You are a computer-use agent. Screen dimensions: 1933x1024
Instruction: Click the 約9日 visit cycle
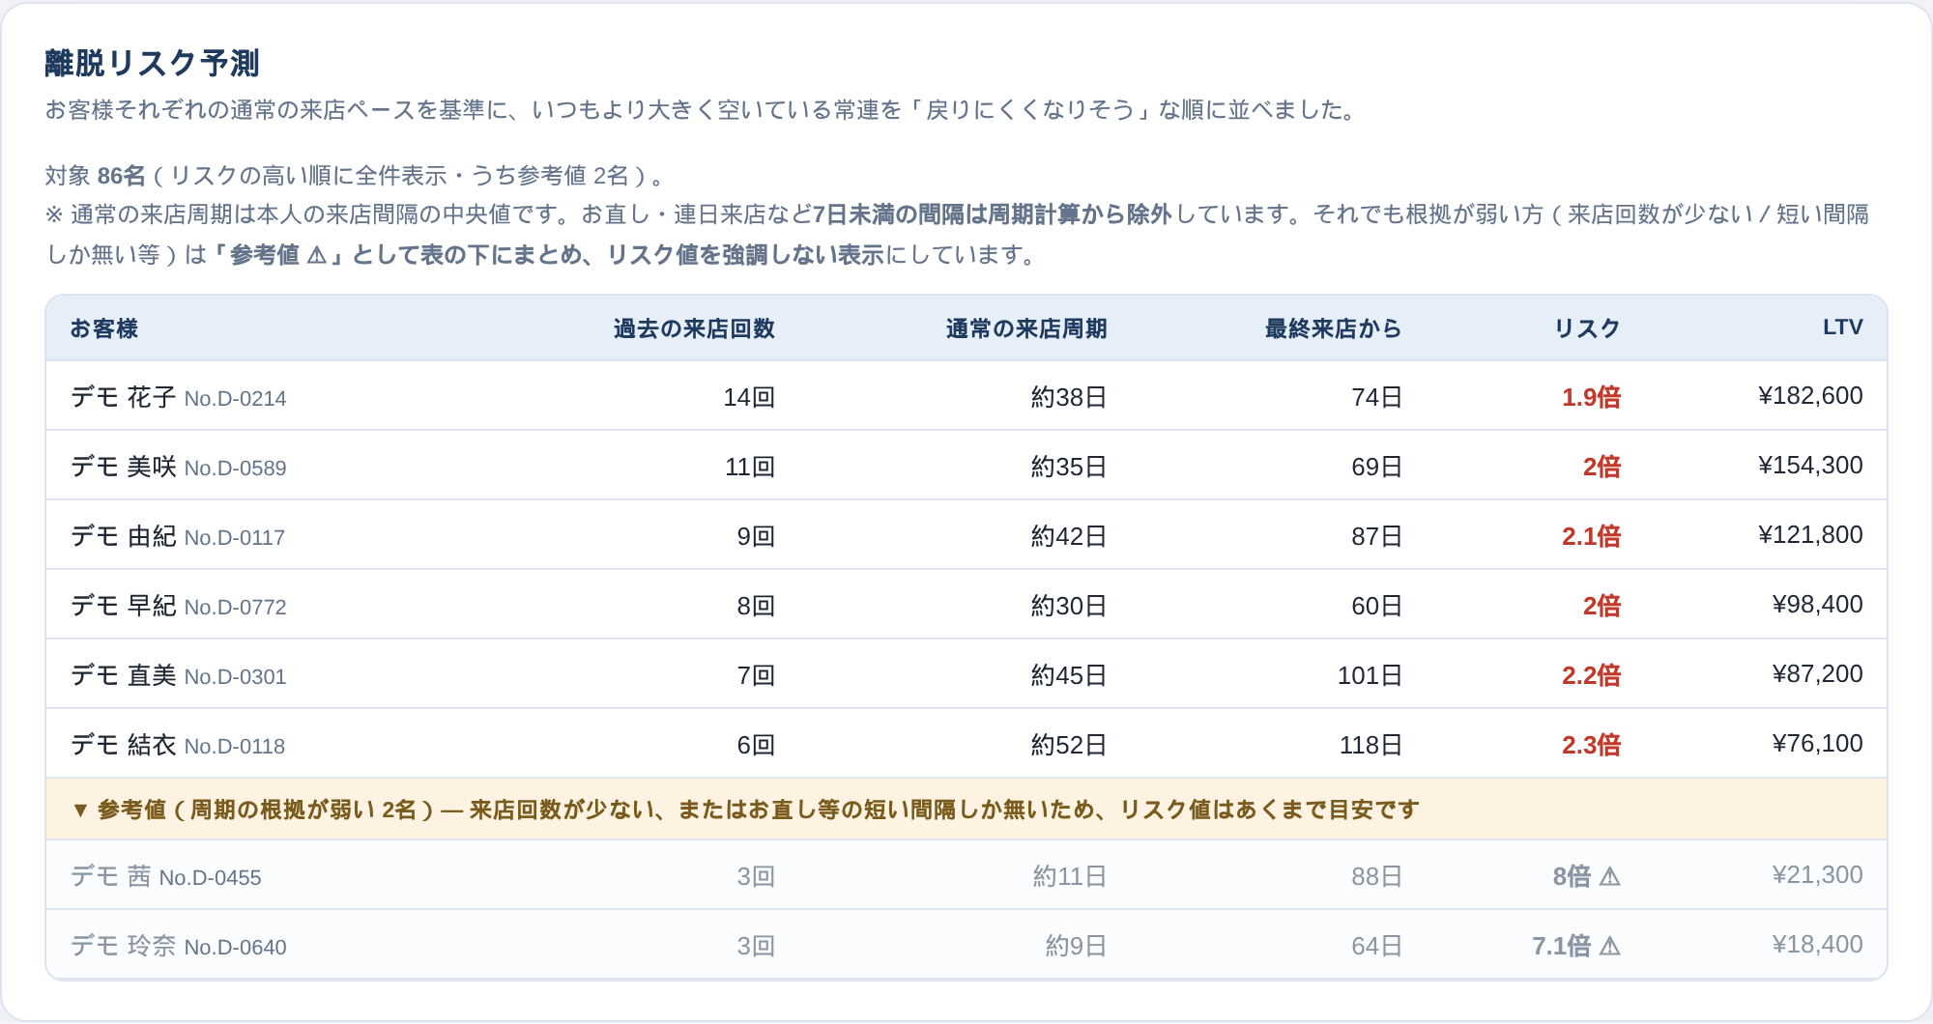1076,946
